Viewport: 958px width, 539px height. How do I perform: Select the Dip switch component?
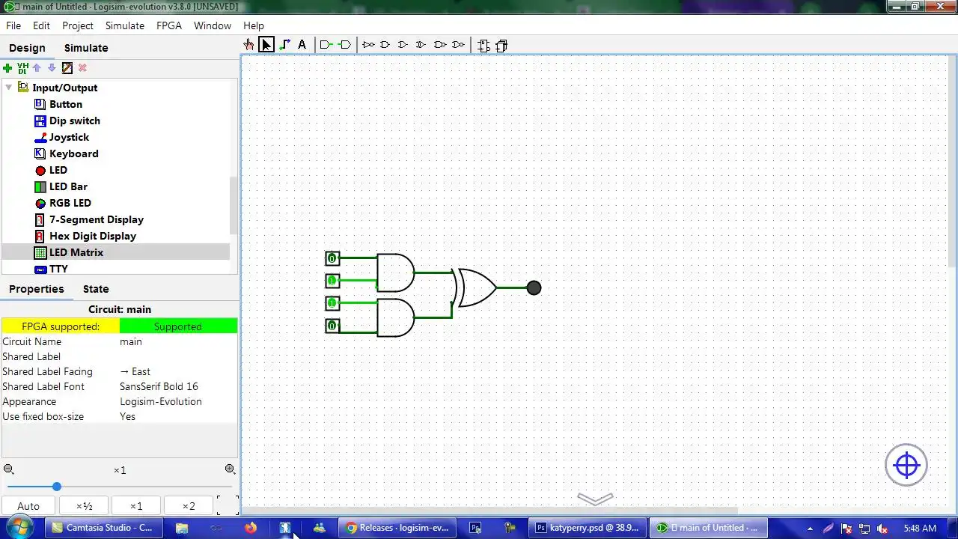pos(75,121)
